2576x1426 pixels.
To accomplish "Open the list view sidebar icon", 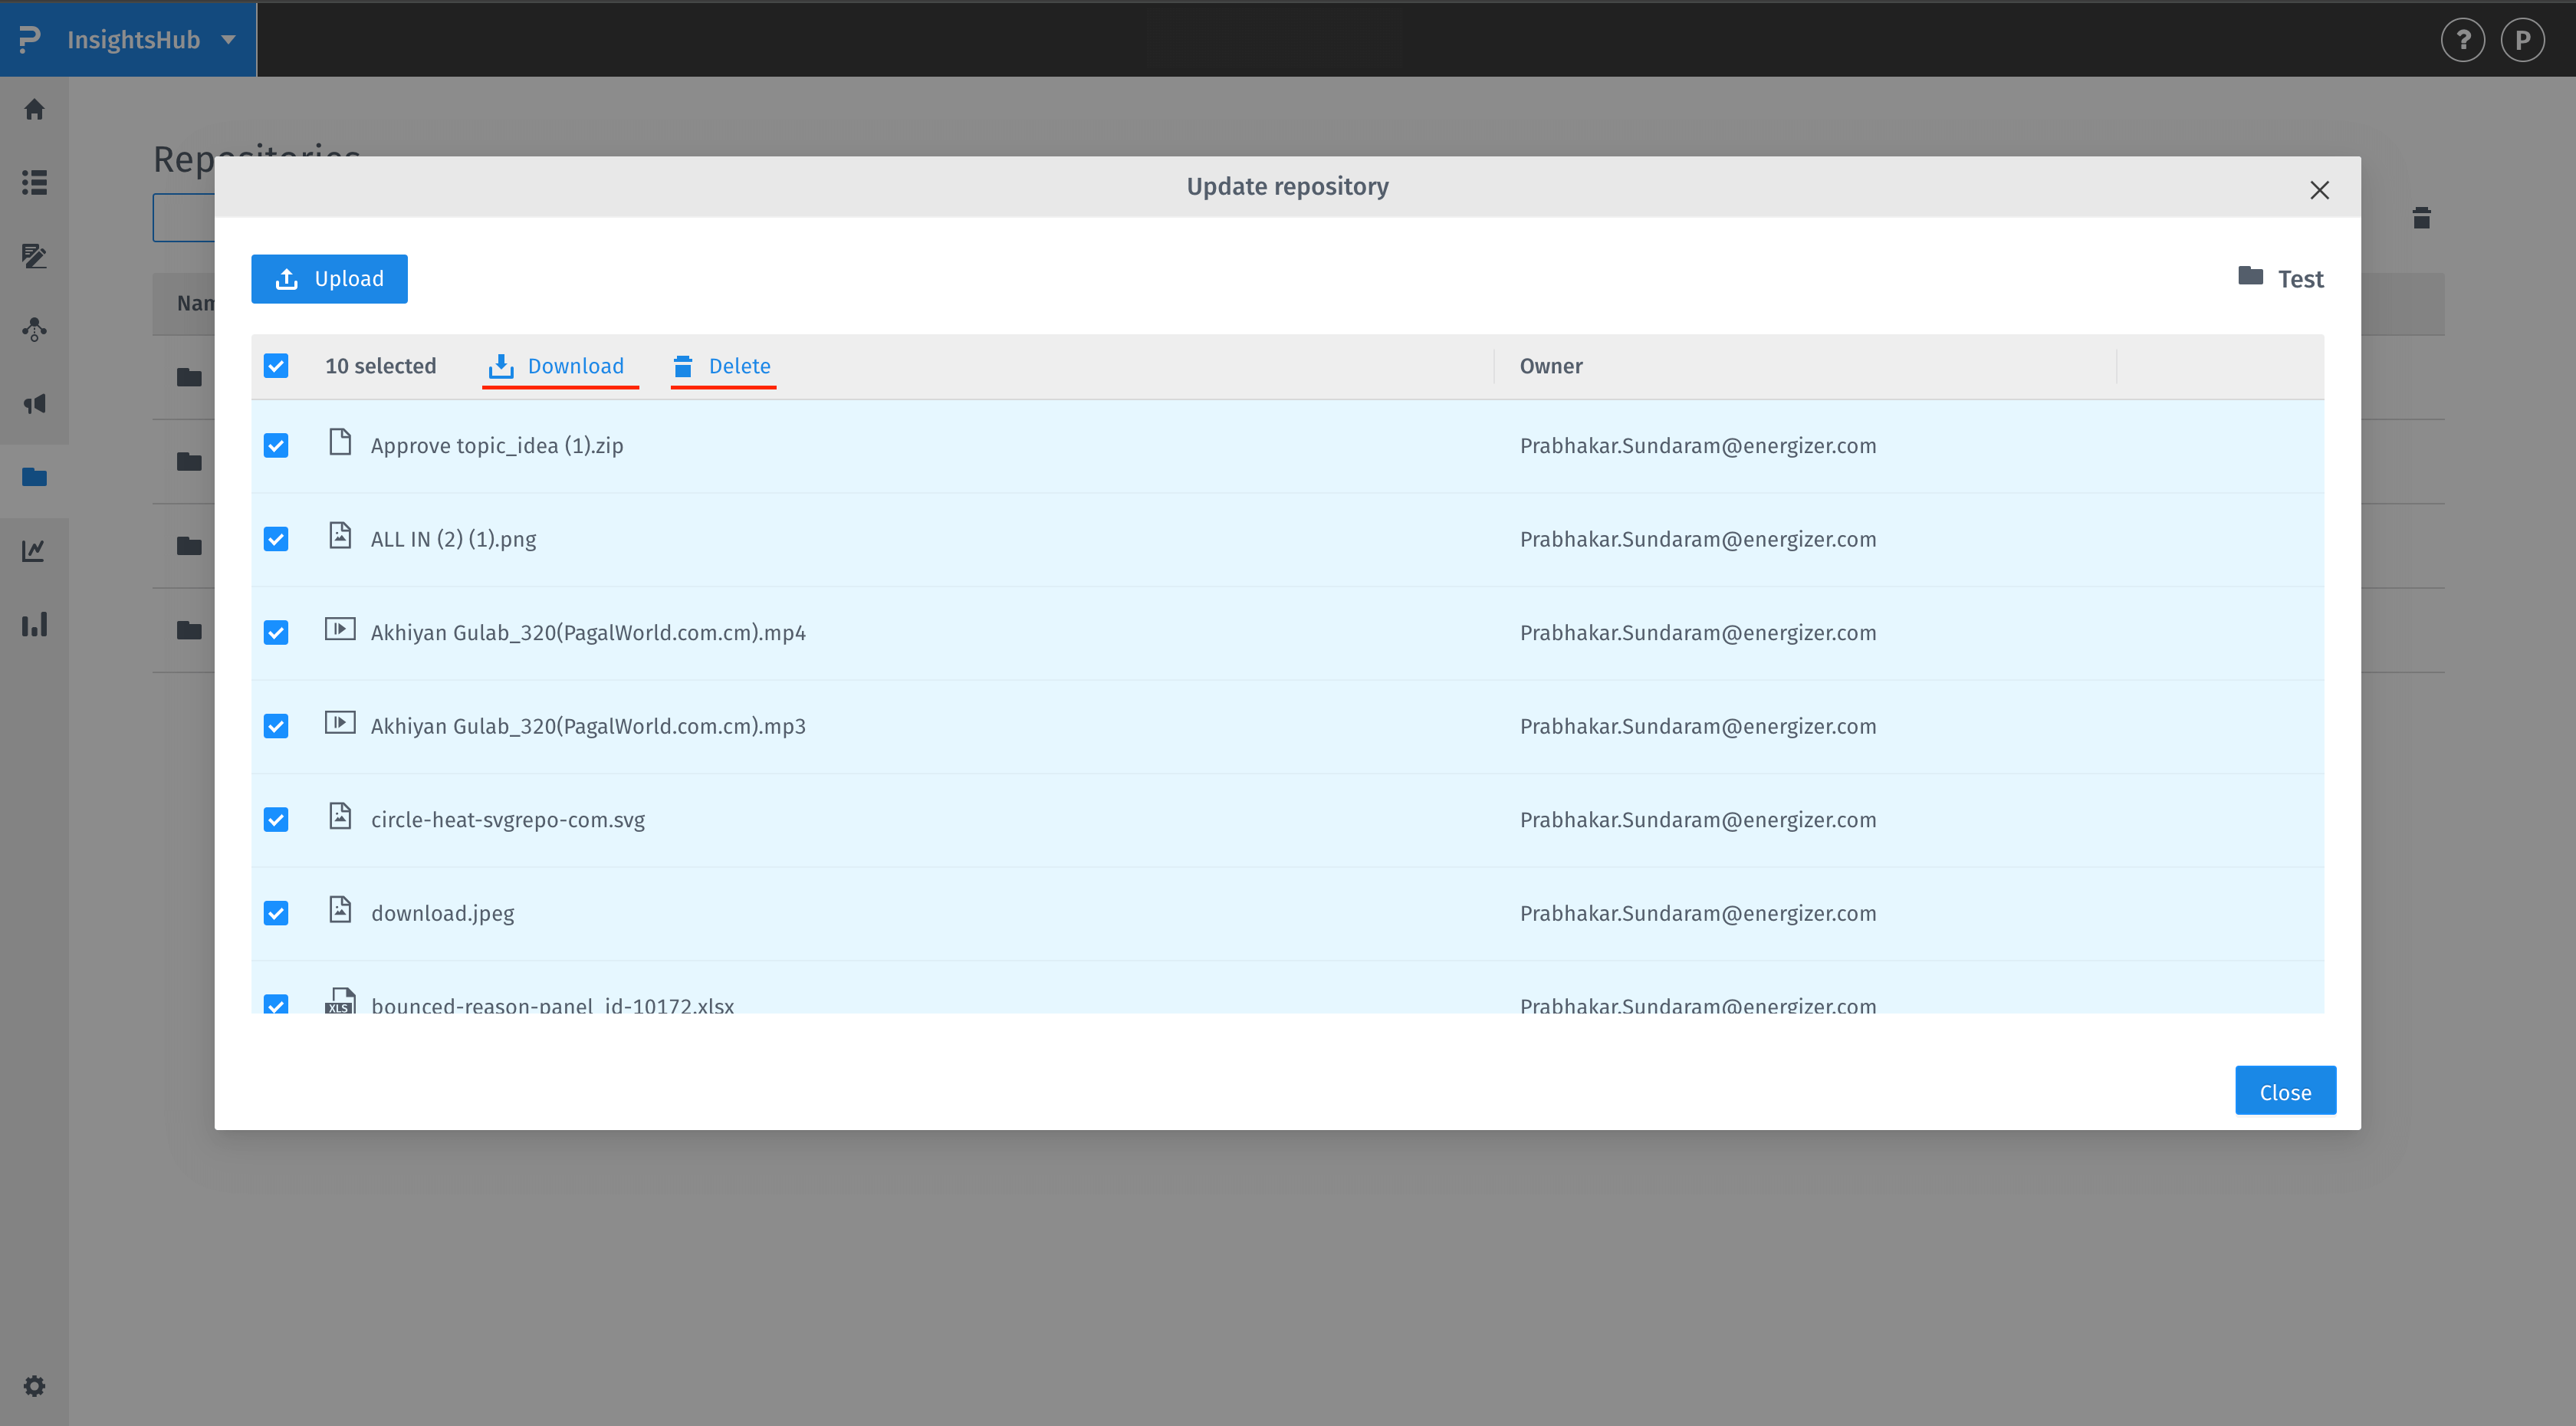I will 34,182.
